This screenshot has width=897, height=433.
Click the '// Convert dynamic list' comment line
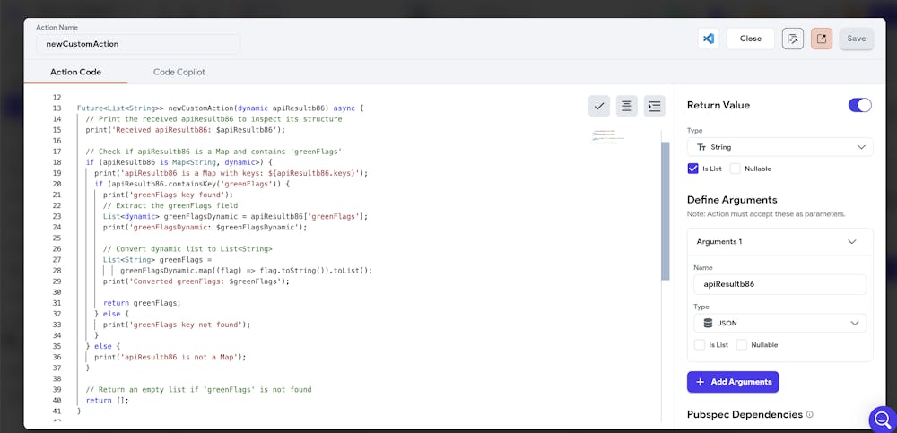[187, 249]
